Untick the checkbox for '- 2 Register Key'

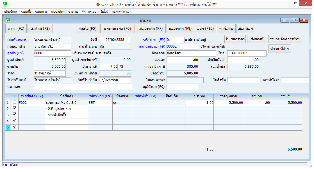tap(14, 108)
